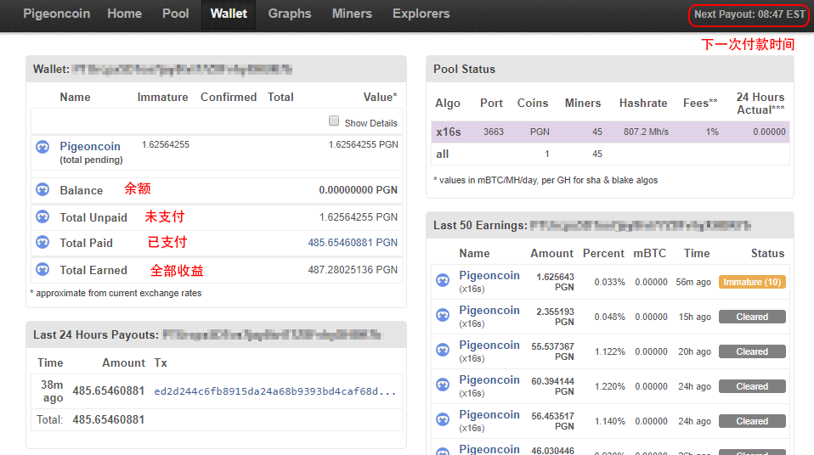Open the Pool menu item
Screen dimensions: 814x455
point(176,14)
